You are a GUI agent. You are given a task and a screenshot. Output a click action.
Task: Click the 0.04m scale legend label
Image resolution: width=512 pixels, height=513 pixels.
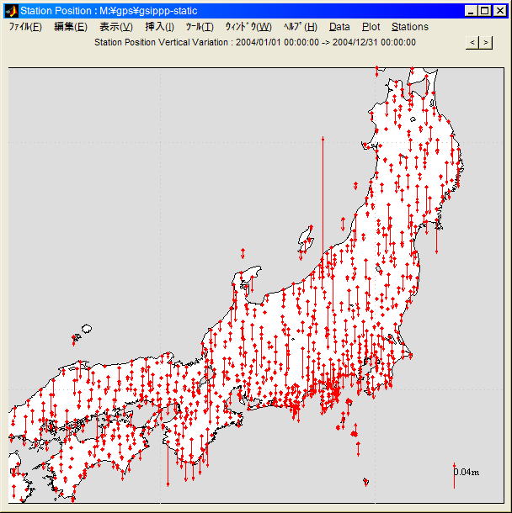coord(467,473)
